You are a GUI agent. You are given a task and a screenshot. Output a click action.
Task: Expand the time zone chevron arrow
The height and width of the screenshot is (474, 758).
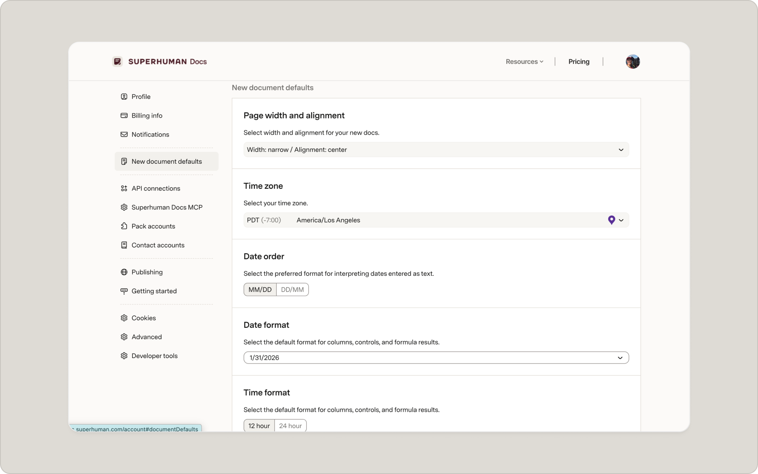tap(621, 220)
